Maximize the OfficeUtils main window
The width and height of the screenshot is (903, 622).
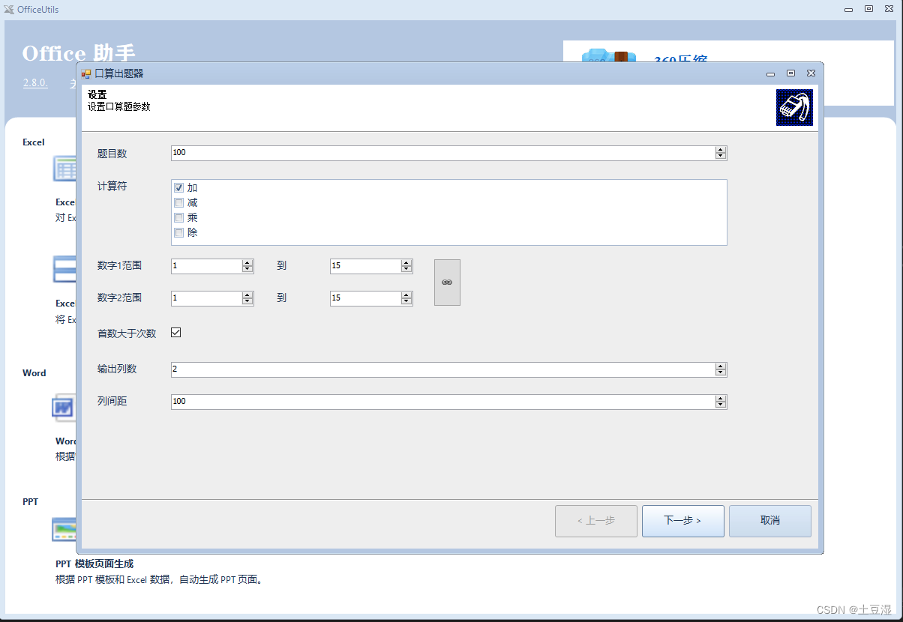pyautogui.click(x=868, y=10)
